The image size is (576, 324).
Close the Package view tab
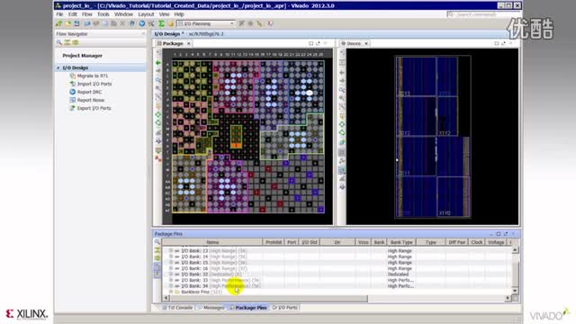pyautogui.click(x=189, y=43)
